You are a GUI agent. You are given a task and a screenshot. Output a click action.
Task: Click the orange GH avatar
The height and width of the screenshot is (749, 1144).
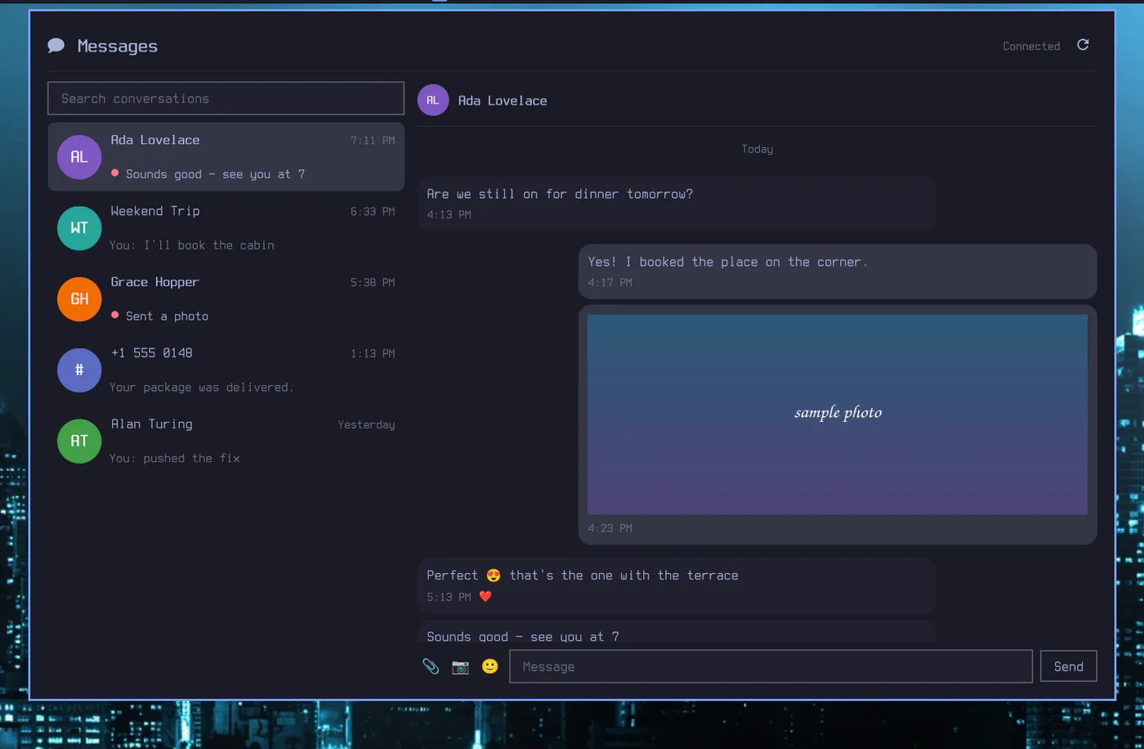[79, 298]
